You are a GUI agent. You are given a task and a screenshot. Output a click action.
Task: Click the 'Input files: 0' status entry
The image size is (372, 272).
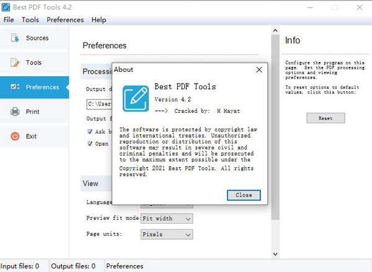tap(20, 266)
